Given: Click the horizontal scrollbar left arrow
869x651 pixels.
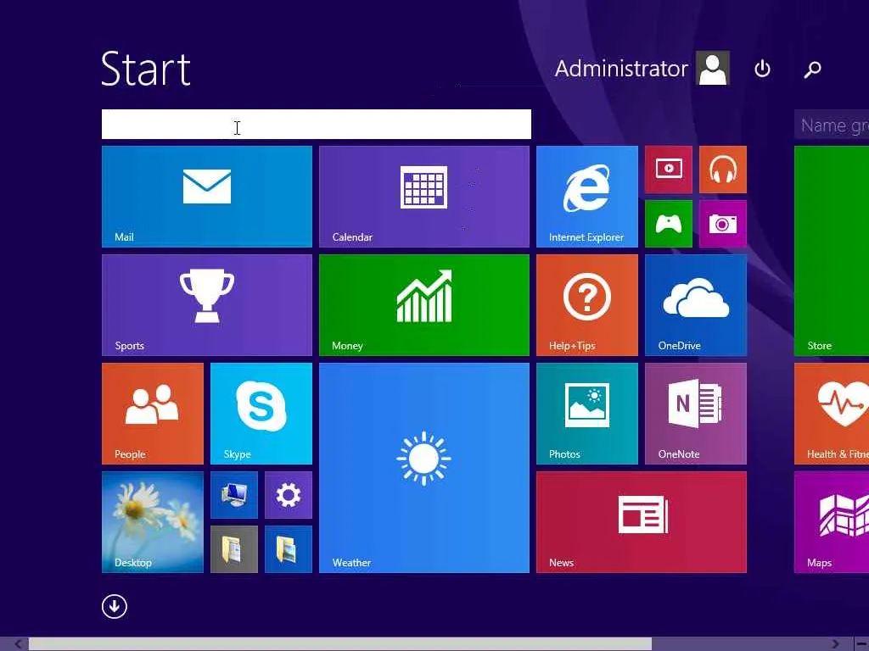Looking at the screenshot, I should tap(19, 644).
